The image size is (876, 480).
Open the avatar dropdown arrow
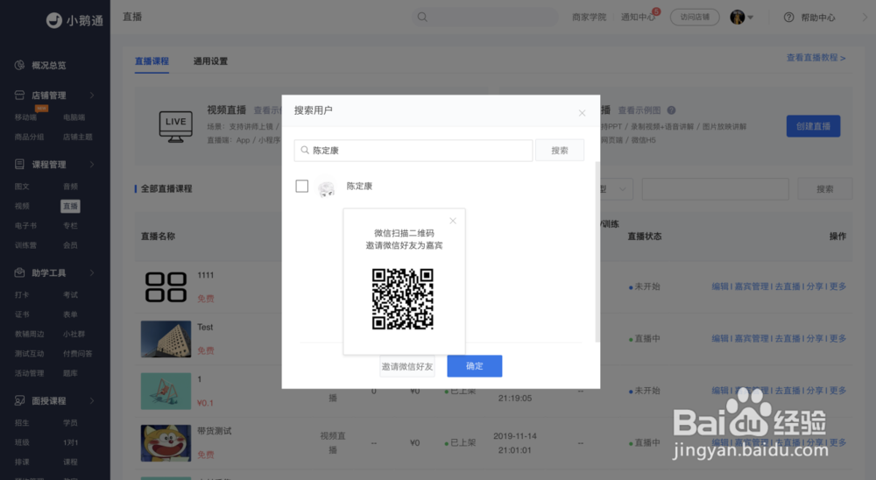[751, 18]
